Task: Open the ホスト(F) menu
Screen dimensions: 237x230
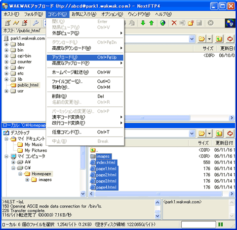Action: coord(11,14)
